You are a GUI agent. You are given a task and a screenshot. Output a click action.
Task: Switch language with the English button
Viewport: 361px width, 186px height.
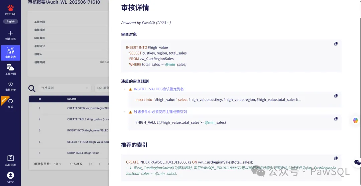(10, 21)
